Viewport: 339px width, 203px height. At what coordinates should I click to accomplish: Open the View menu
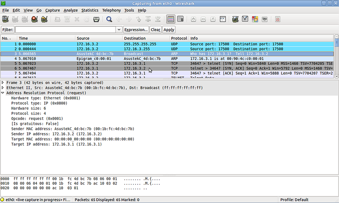(28, 10)
